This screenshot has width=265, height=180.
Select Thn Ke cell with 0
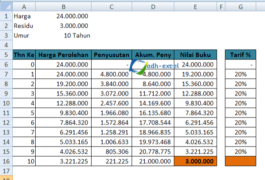point(24,64)
